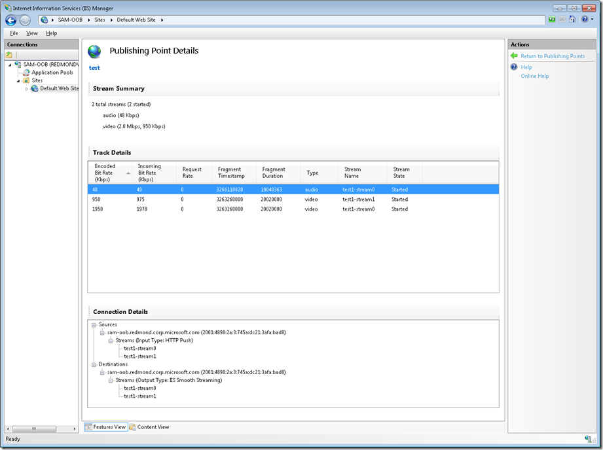Click the network status icon in the status bar
The height and width of the screenshot is (450, 603).
(588, 439)
